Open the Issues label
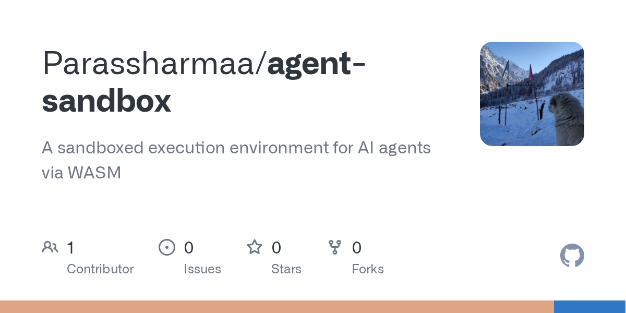The width and height of the screenshot is (626, 313). click(202, 269)
